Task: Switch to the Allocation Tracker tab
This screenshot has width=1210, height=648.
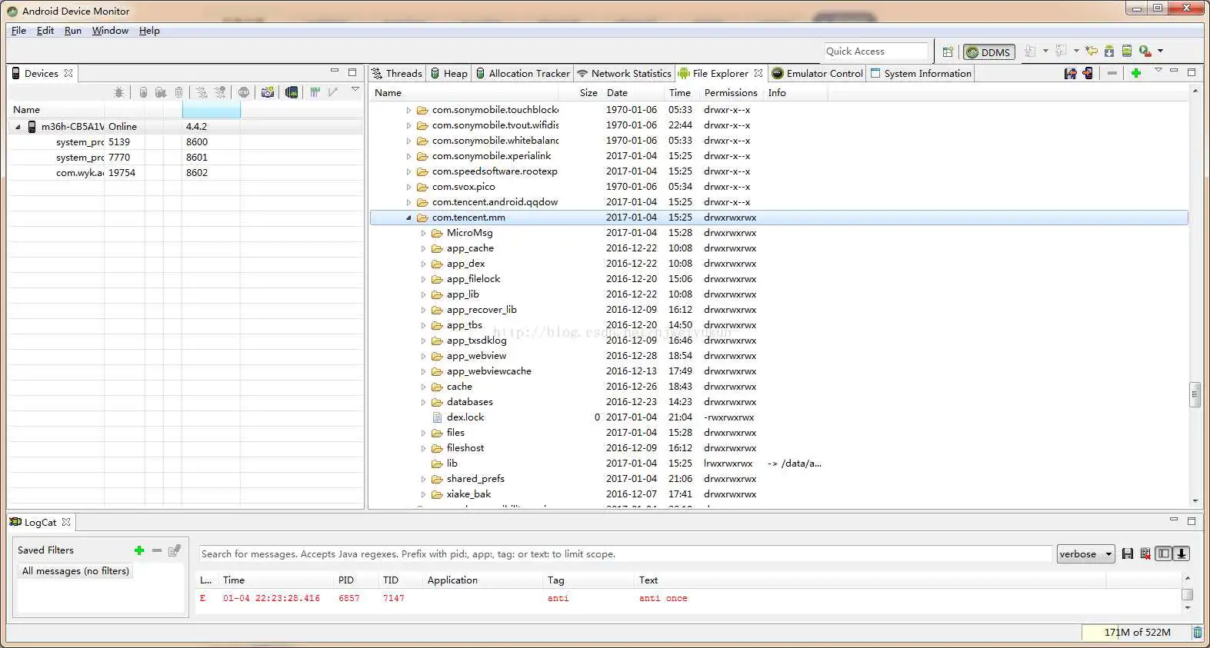Action: pos(523,74)
